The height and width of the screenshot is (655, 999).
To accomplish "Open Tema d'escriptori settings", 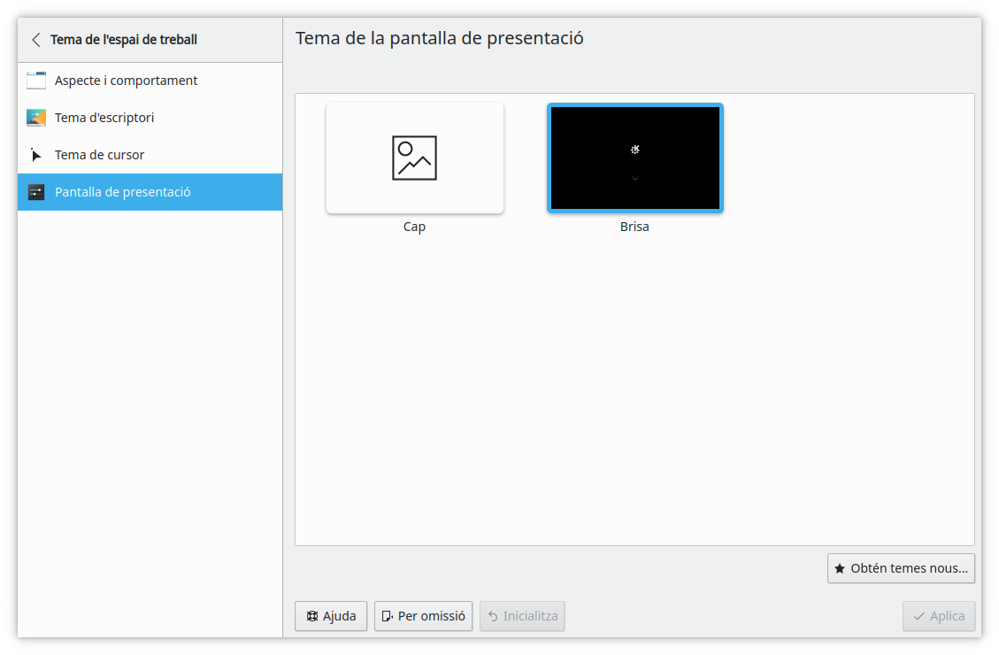I will (x=104, y=117).
